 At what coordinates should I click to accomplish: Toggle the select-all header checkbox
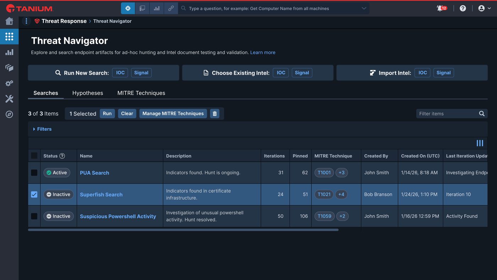[34, 156]
